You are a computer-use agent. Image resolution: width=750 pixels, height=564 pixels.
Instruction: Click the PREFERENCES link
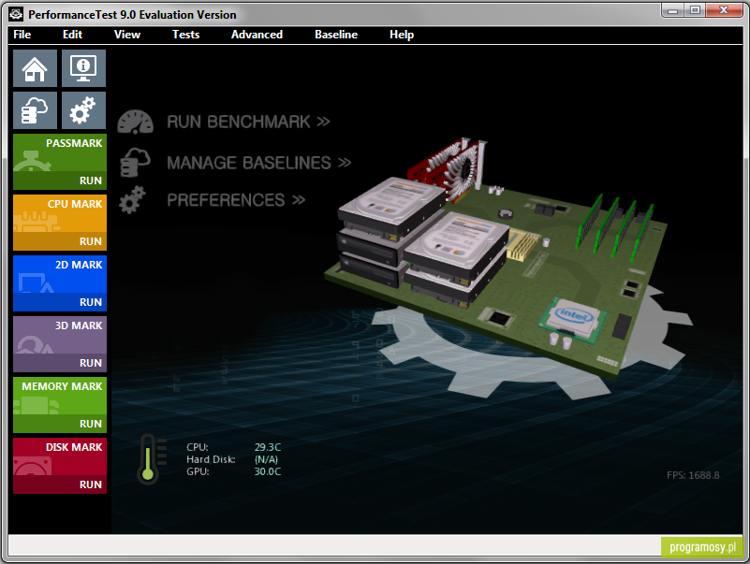(x=236, y=200)
